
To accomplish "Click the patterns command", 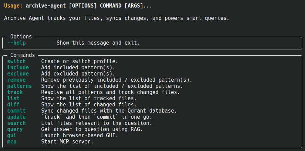I will 20,86.
